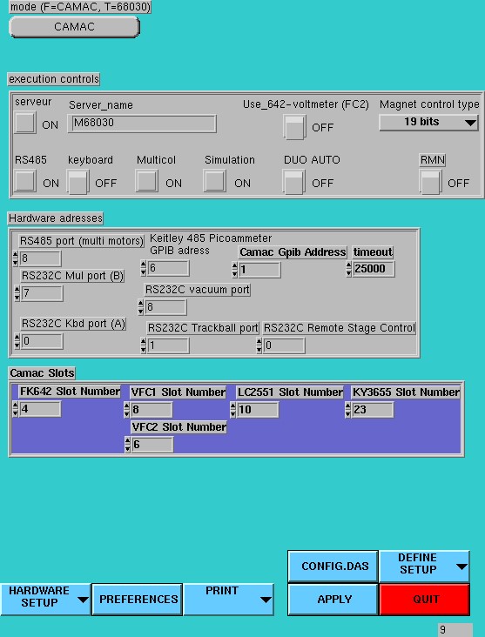
Task: Toggle the serveur switch
Action: 24,124
